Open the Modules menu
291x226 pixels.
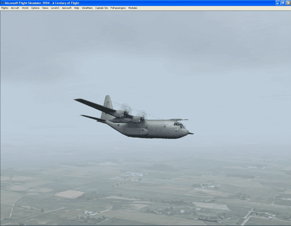click(133, 8)
